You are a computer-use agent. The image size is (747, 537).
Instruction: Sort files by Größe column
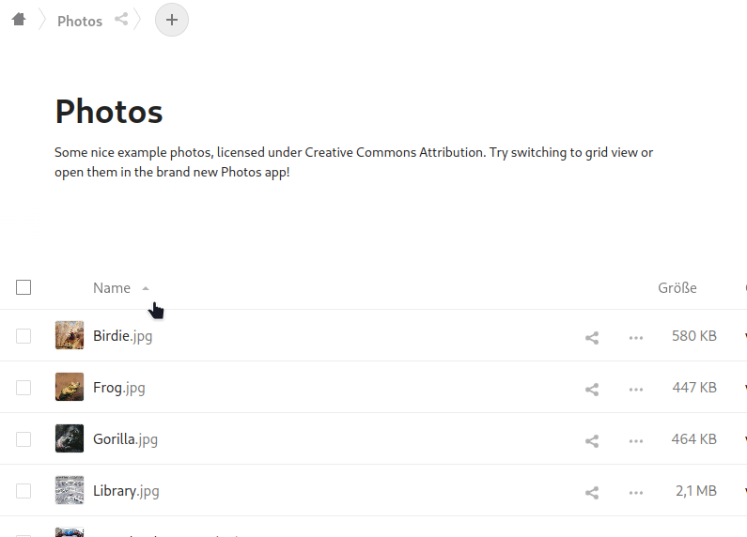coord(677,288)
